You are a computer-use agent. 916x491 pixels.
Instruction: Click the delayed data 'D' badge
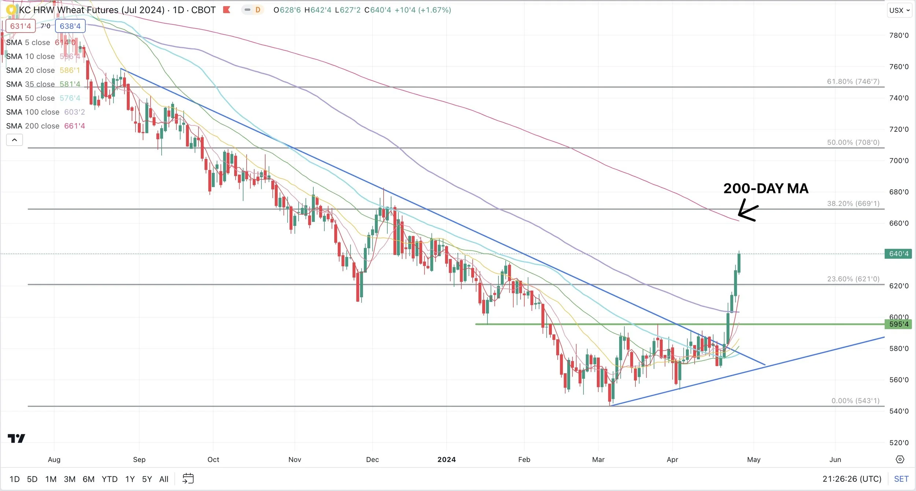[258, 10]
